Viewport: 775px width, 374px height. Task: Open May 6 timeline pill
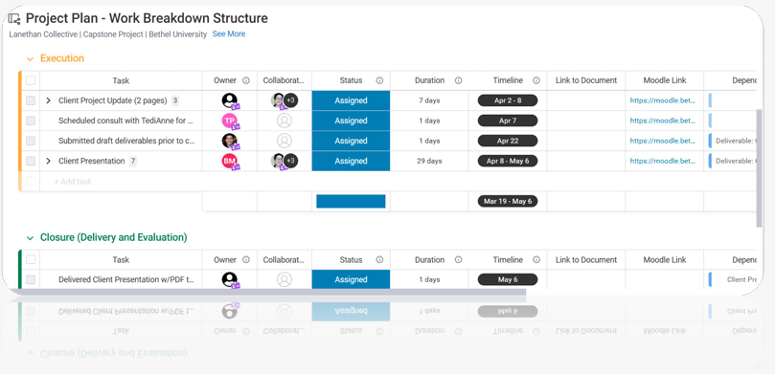[x=508, y=279]
